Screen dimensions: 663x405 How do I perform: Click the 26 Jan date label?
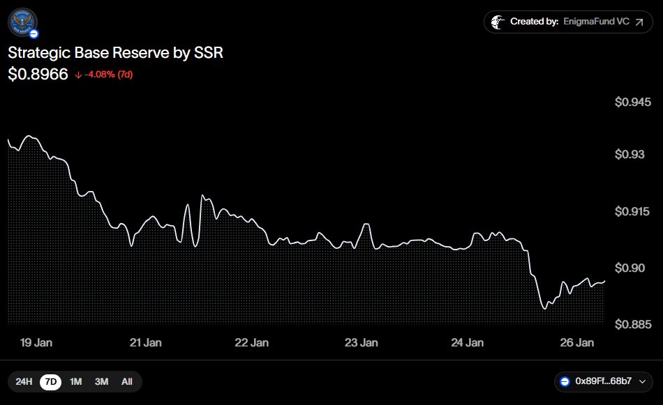[577, 342]
